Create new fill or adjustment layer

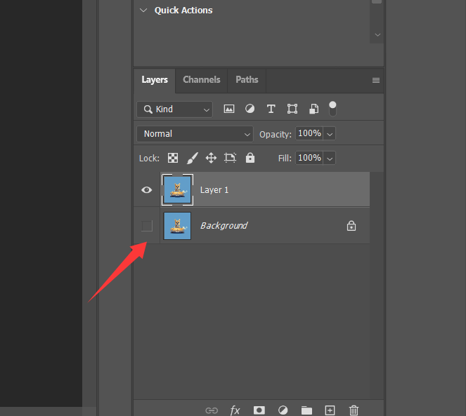(x=283, y=410)
